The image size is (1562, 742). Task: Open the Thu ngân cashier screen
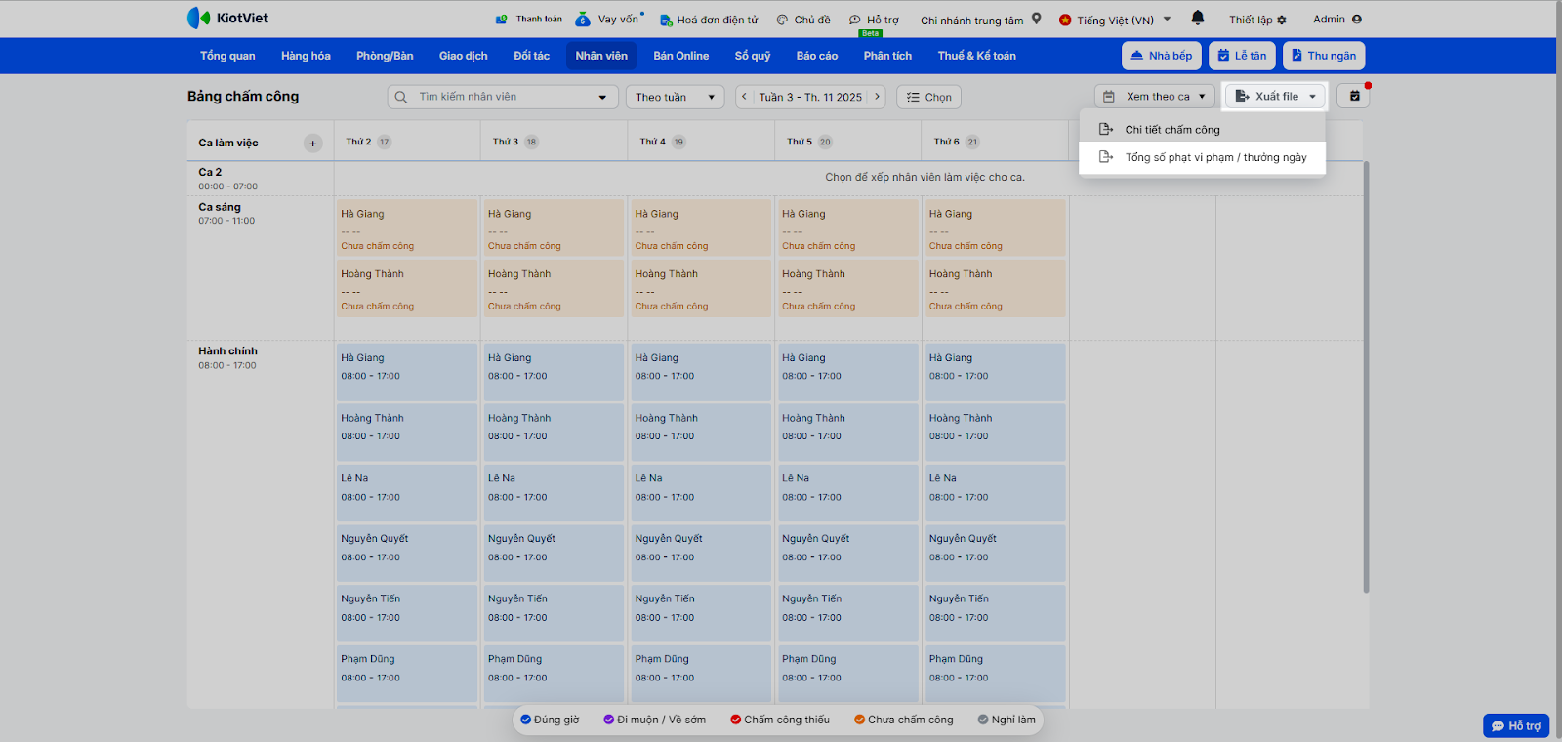point(1324,56)
